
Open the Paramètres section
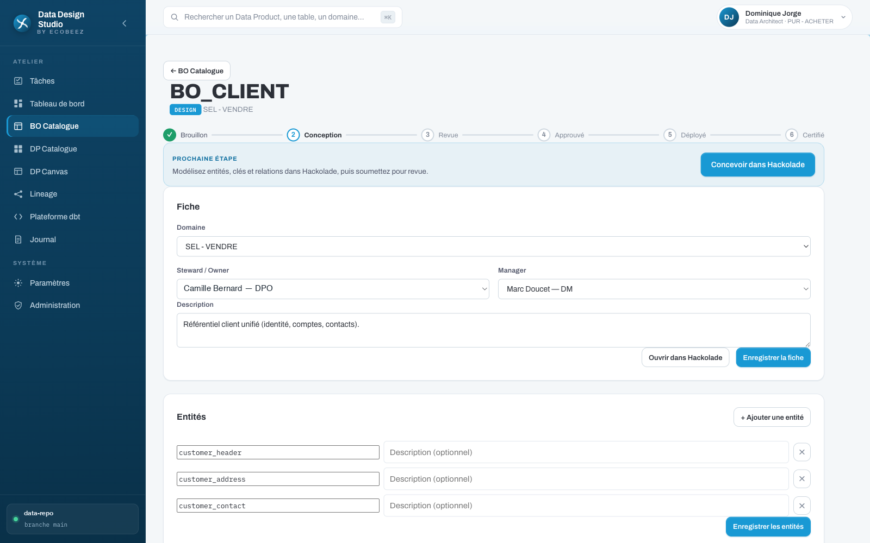point(72,283)
